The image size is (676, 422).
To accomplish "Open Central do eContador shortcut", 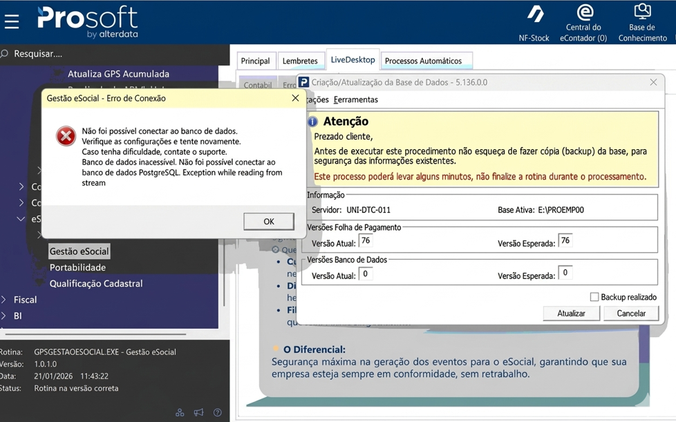I will tap(583, 23).
